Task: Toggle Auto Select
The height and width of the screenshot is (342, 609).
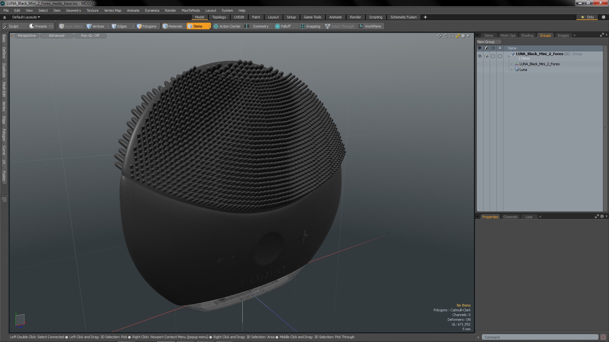Action: [71, 26]
